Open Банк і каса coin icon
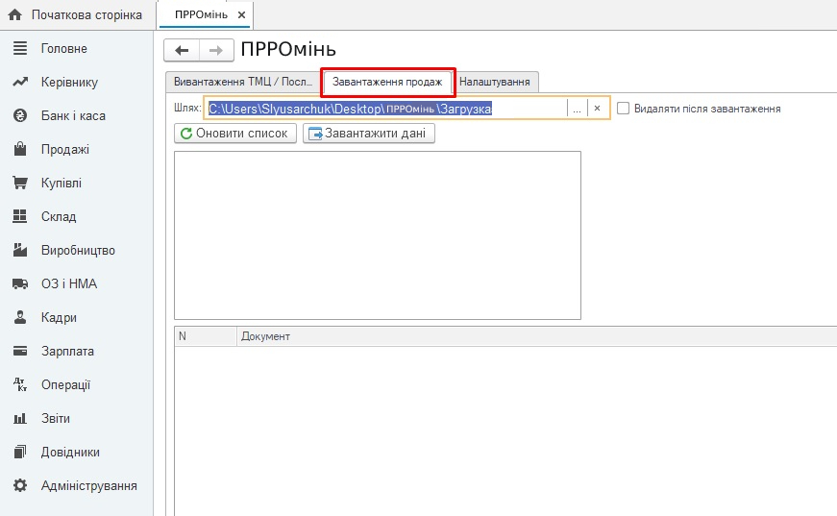Image resolution: width=837 pixels, height=516 pixels. [19, 116]
